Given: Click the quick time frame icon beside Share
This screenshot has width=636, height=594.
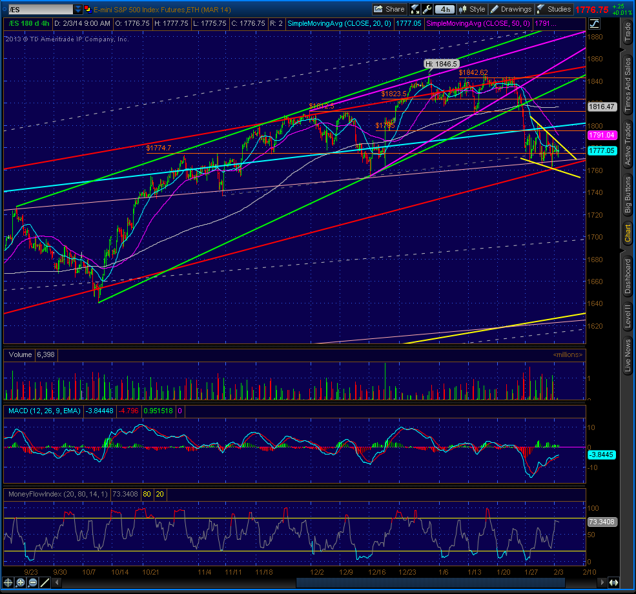Looking at the screenshot, I should pyautogui.click(x=415, y=9).
